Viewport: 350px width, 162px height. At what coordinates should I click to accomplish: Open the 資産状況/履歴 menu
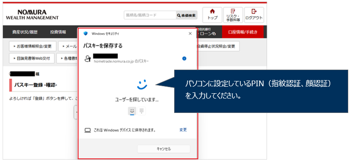tap(25, 32)
